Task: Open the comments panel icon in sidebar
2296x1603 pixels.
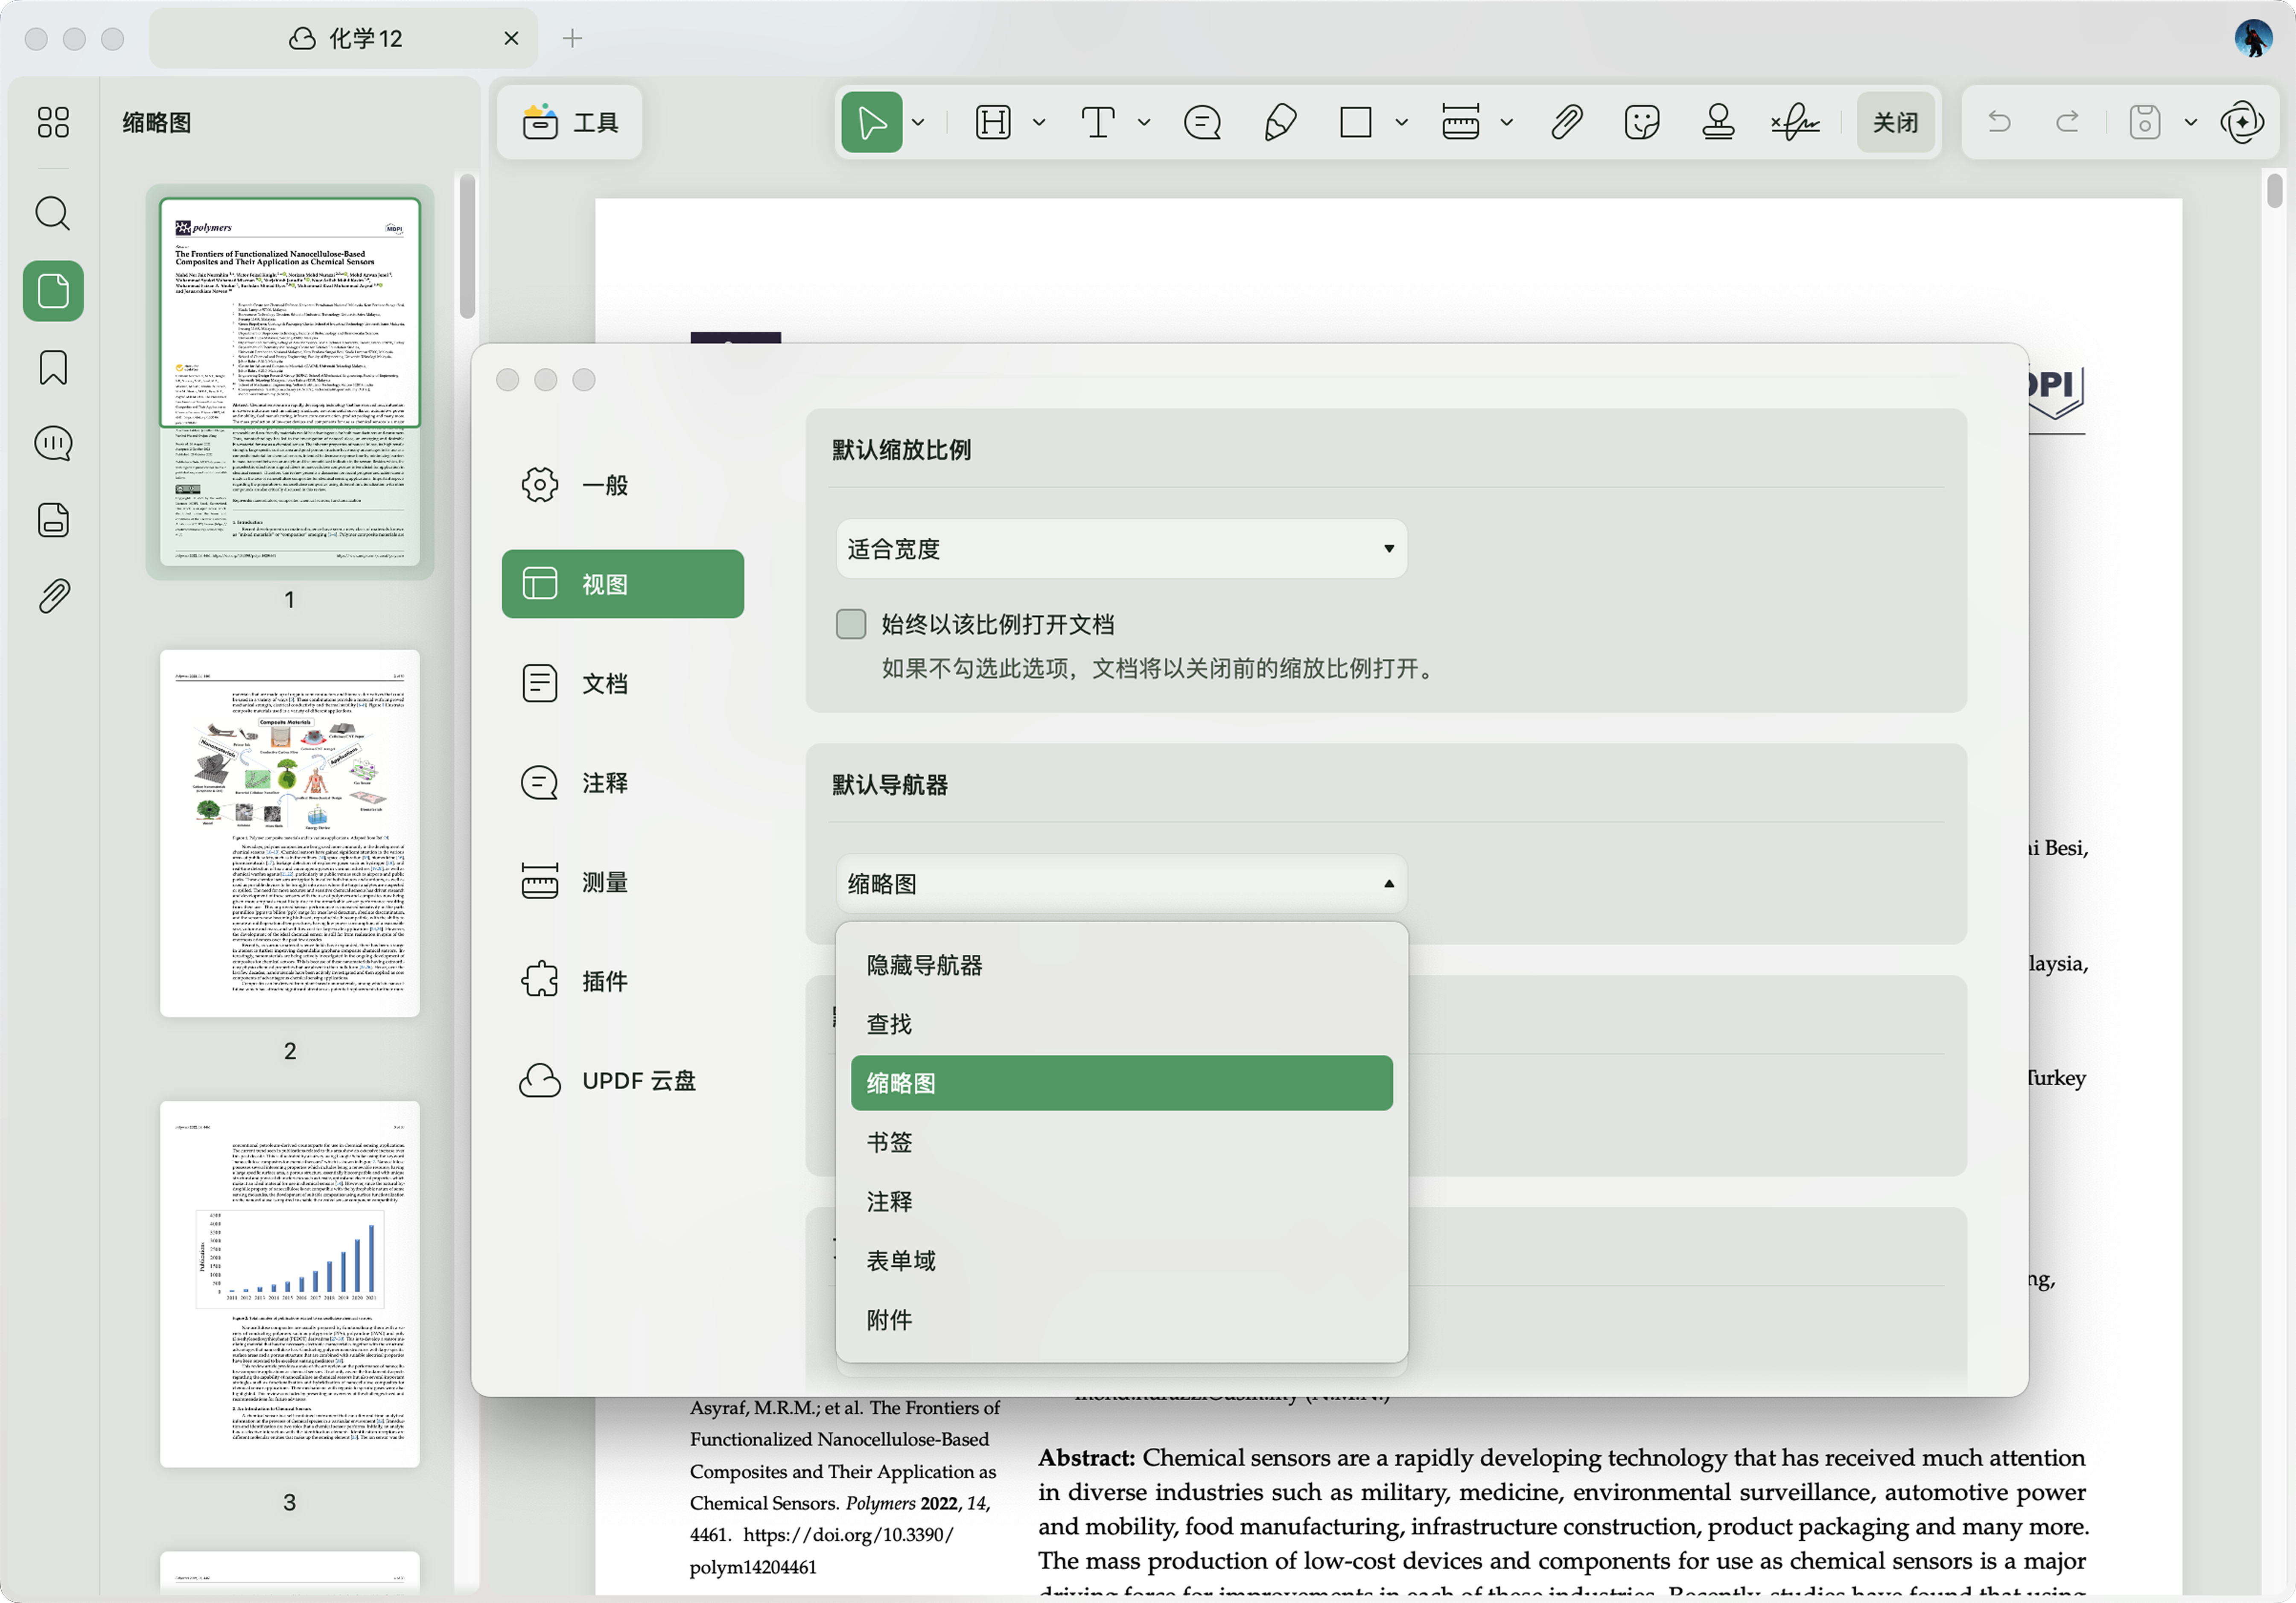Action: pos(53,443)
